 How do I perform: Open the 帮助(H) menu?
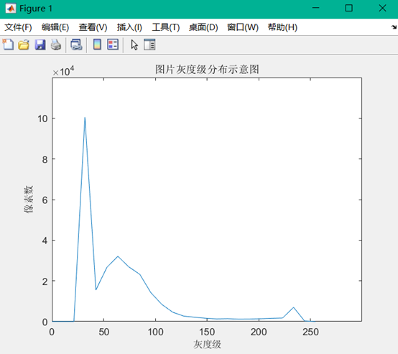(282, 27)
